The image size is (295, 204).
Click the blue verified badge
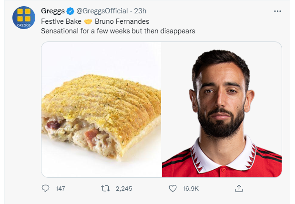pyautogui.click(x=70, y=11)
